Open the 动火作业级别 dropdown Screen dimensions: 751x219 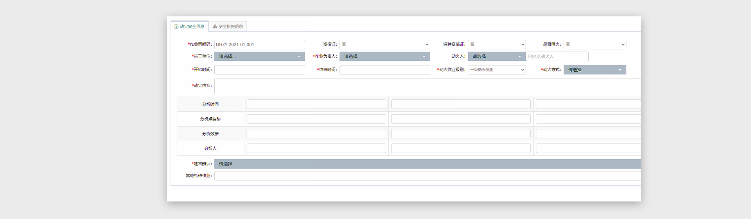[x=496, y=70]
